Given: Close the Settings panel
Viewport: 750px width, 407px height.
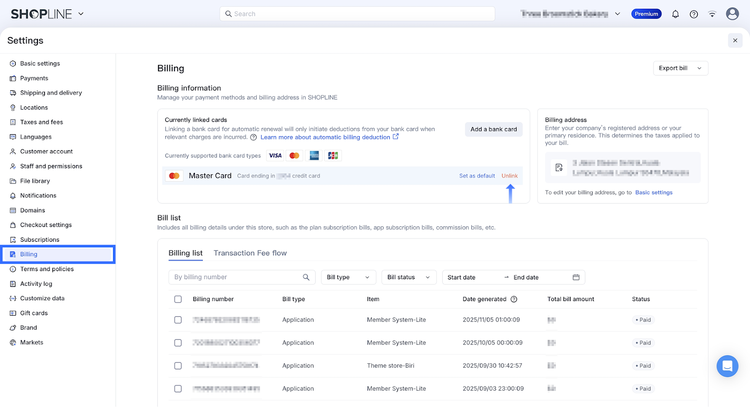Looking at the screenshot, I should (x=735, y=41).
